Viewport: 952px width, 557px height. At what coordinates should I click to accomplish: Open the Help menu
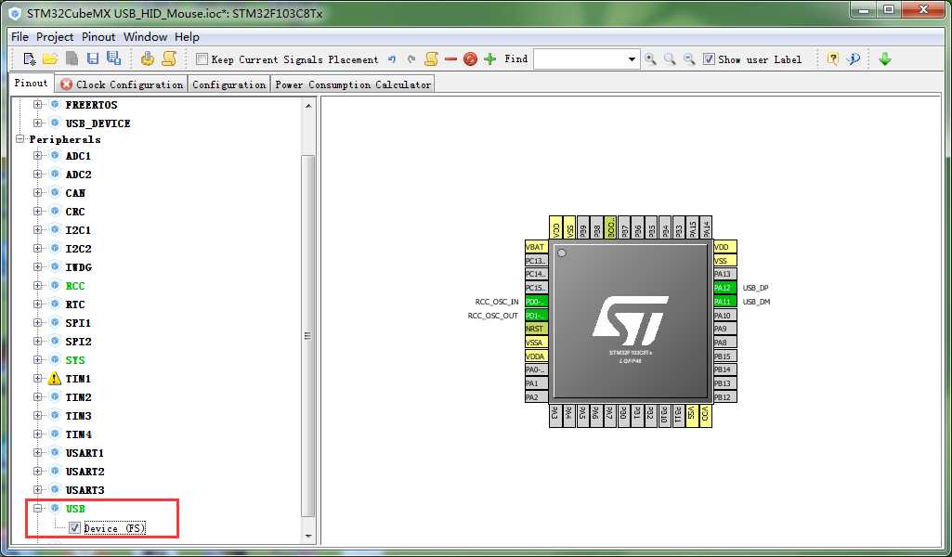[x=187, y=37]
